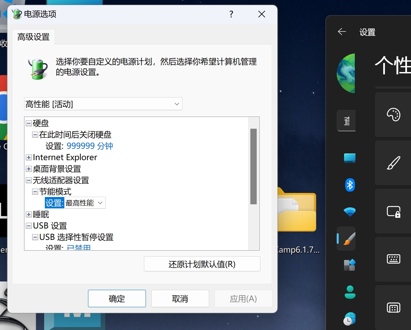
Task: Click the 999999 分钟 setting value
Action: [x=90, y=146]
